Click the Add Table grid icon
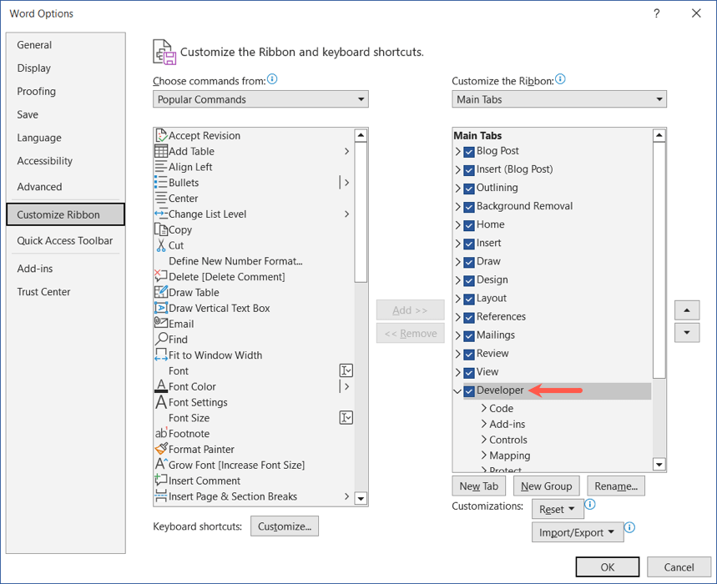This screenshot has width=717, height=584. pyautogui.click(x=161, y=151)
